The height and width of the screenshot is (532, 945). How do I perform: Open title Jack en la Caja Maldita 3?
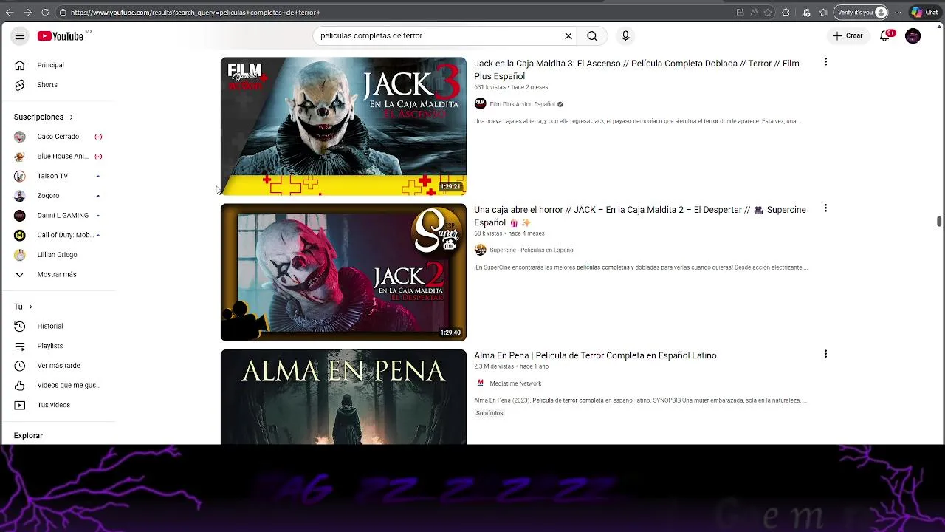636,69
